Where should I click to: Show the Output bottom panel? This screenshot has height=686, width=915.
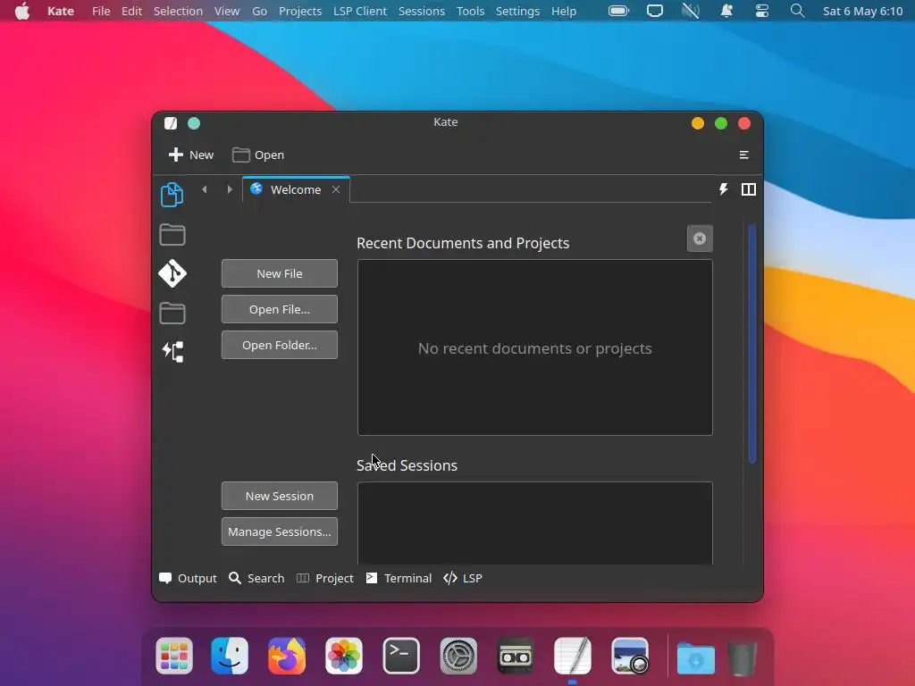coord(188,578)
